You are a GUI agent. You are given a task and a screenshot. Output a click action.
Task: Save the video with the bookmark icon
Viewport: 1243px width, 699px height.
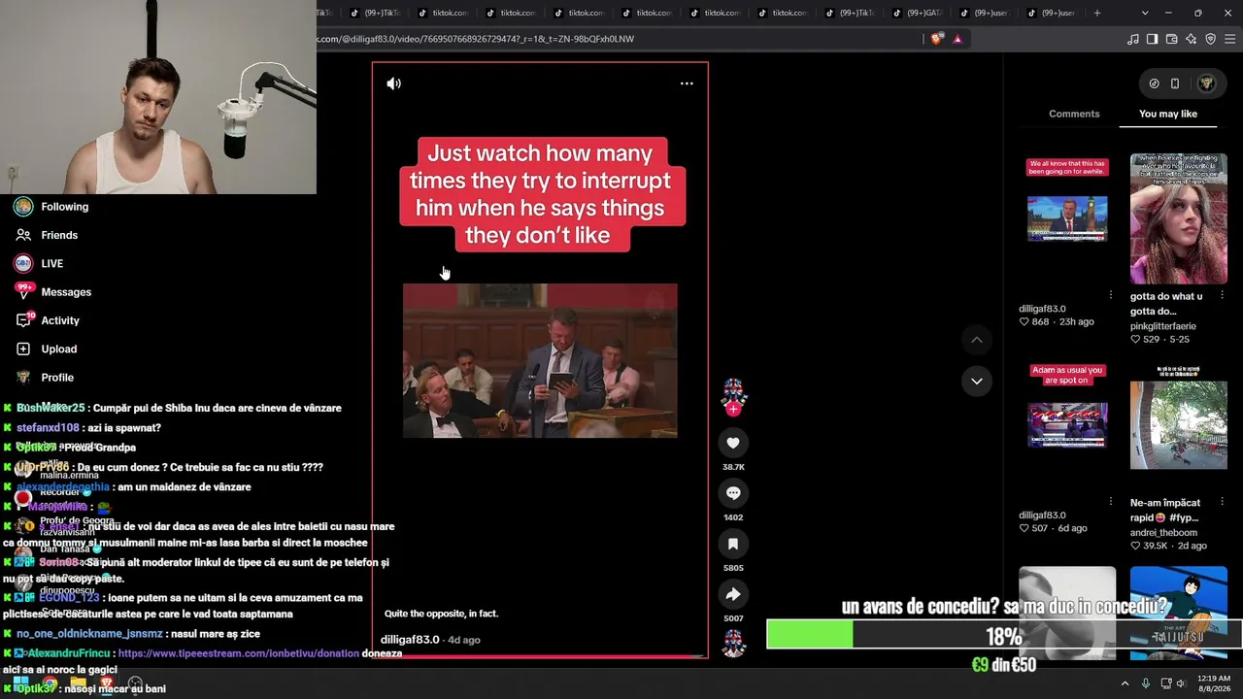733,544
